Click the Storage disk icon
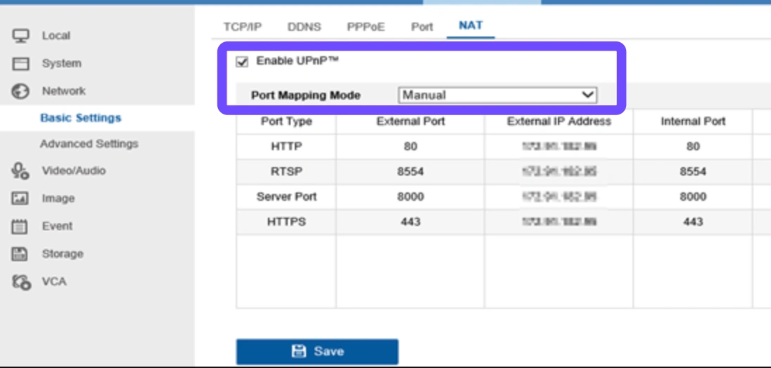This screenshot has width=771, height=368. click(x=20, y=254)
